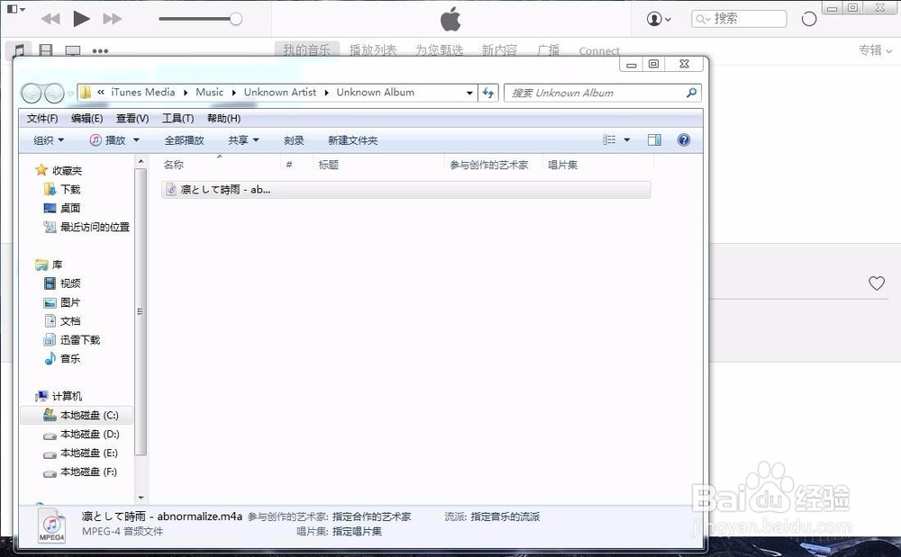Click the Unknown Artist breadcrumb

[280, 93]
